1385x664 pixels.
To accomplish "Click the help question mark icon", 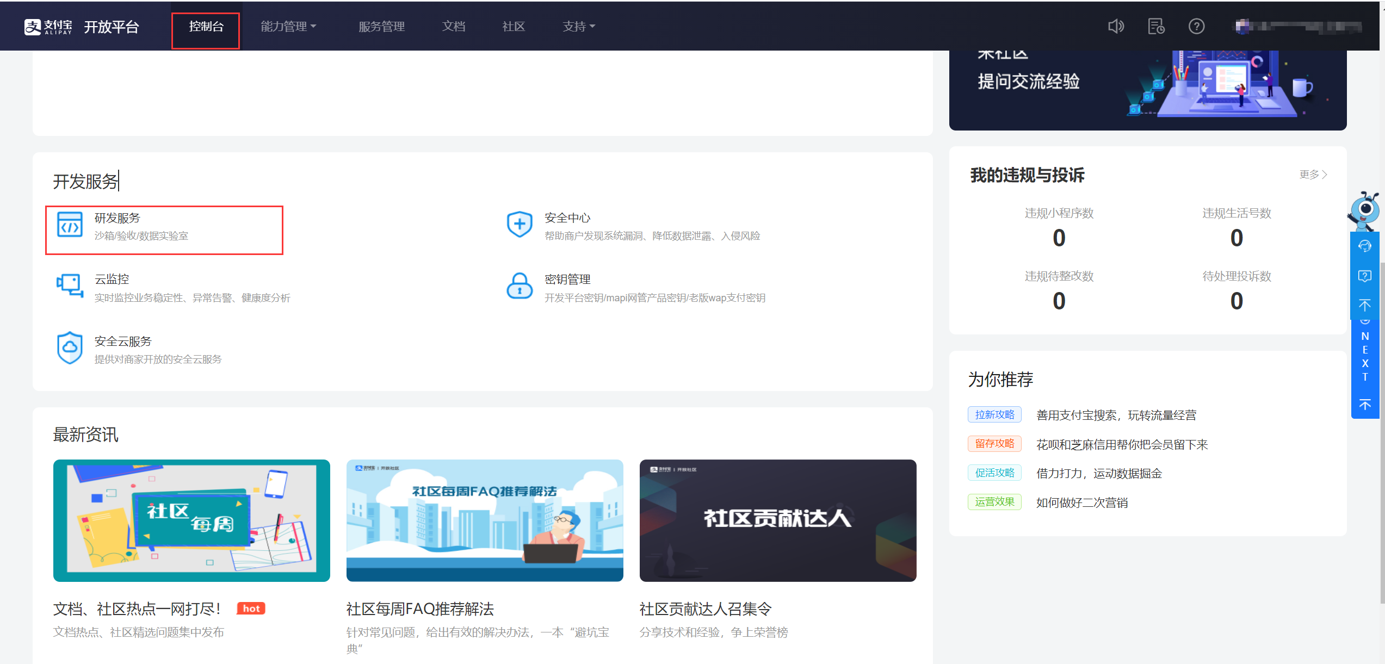I will (1196, 26).
